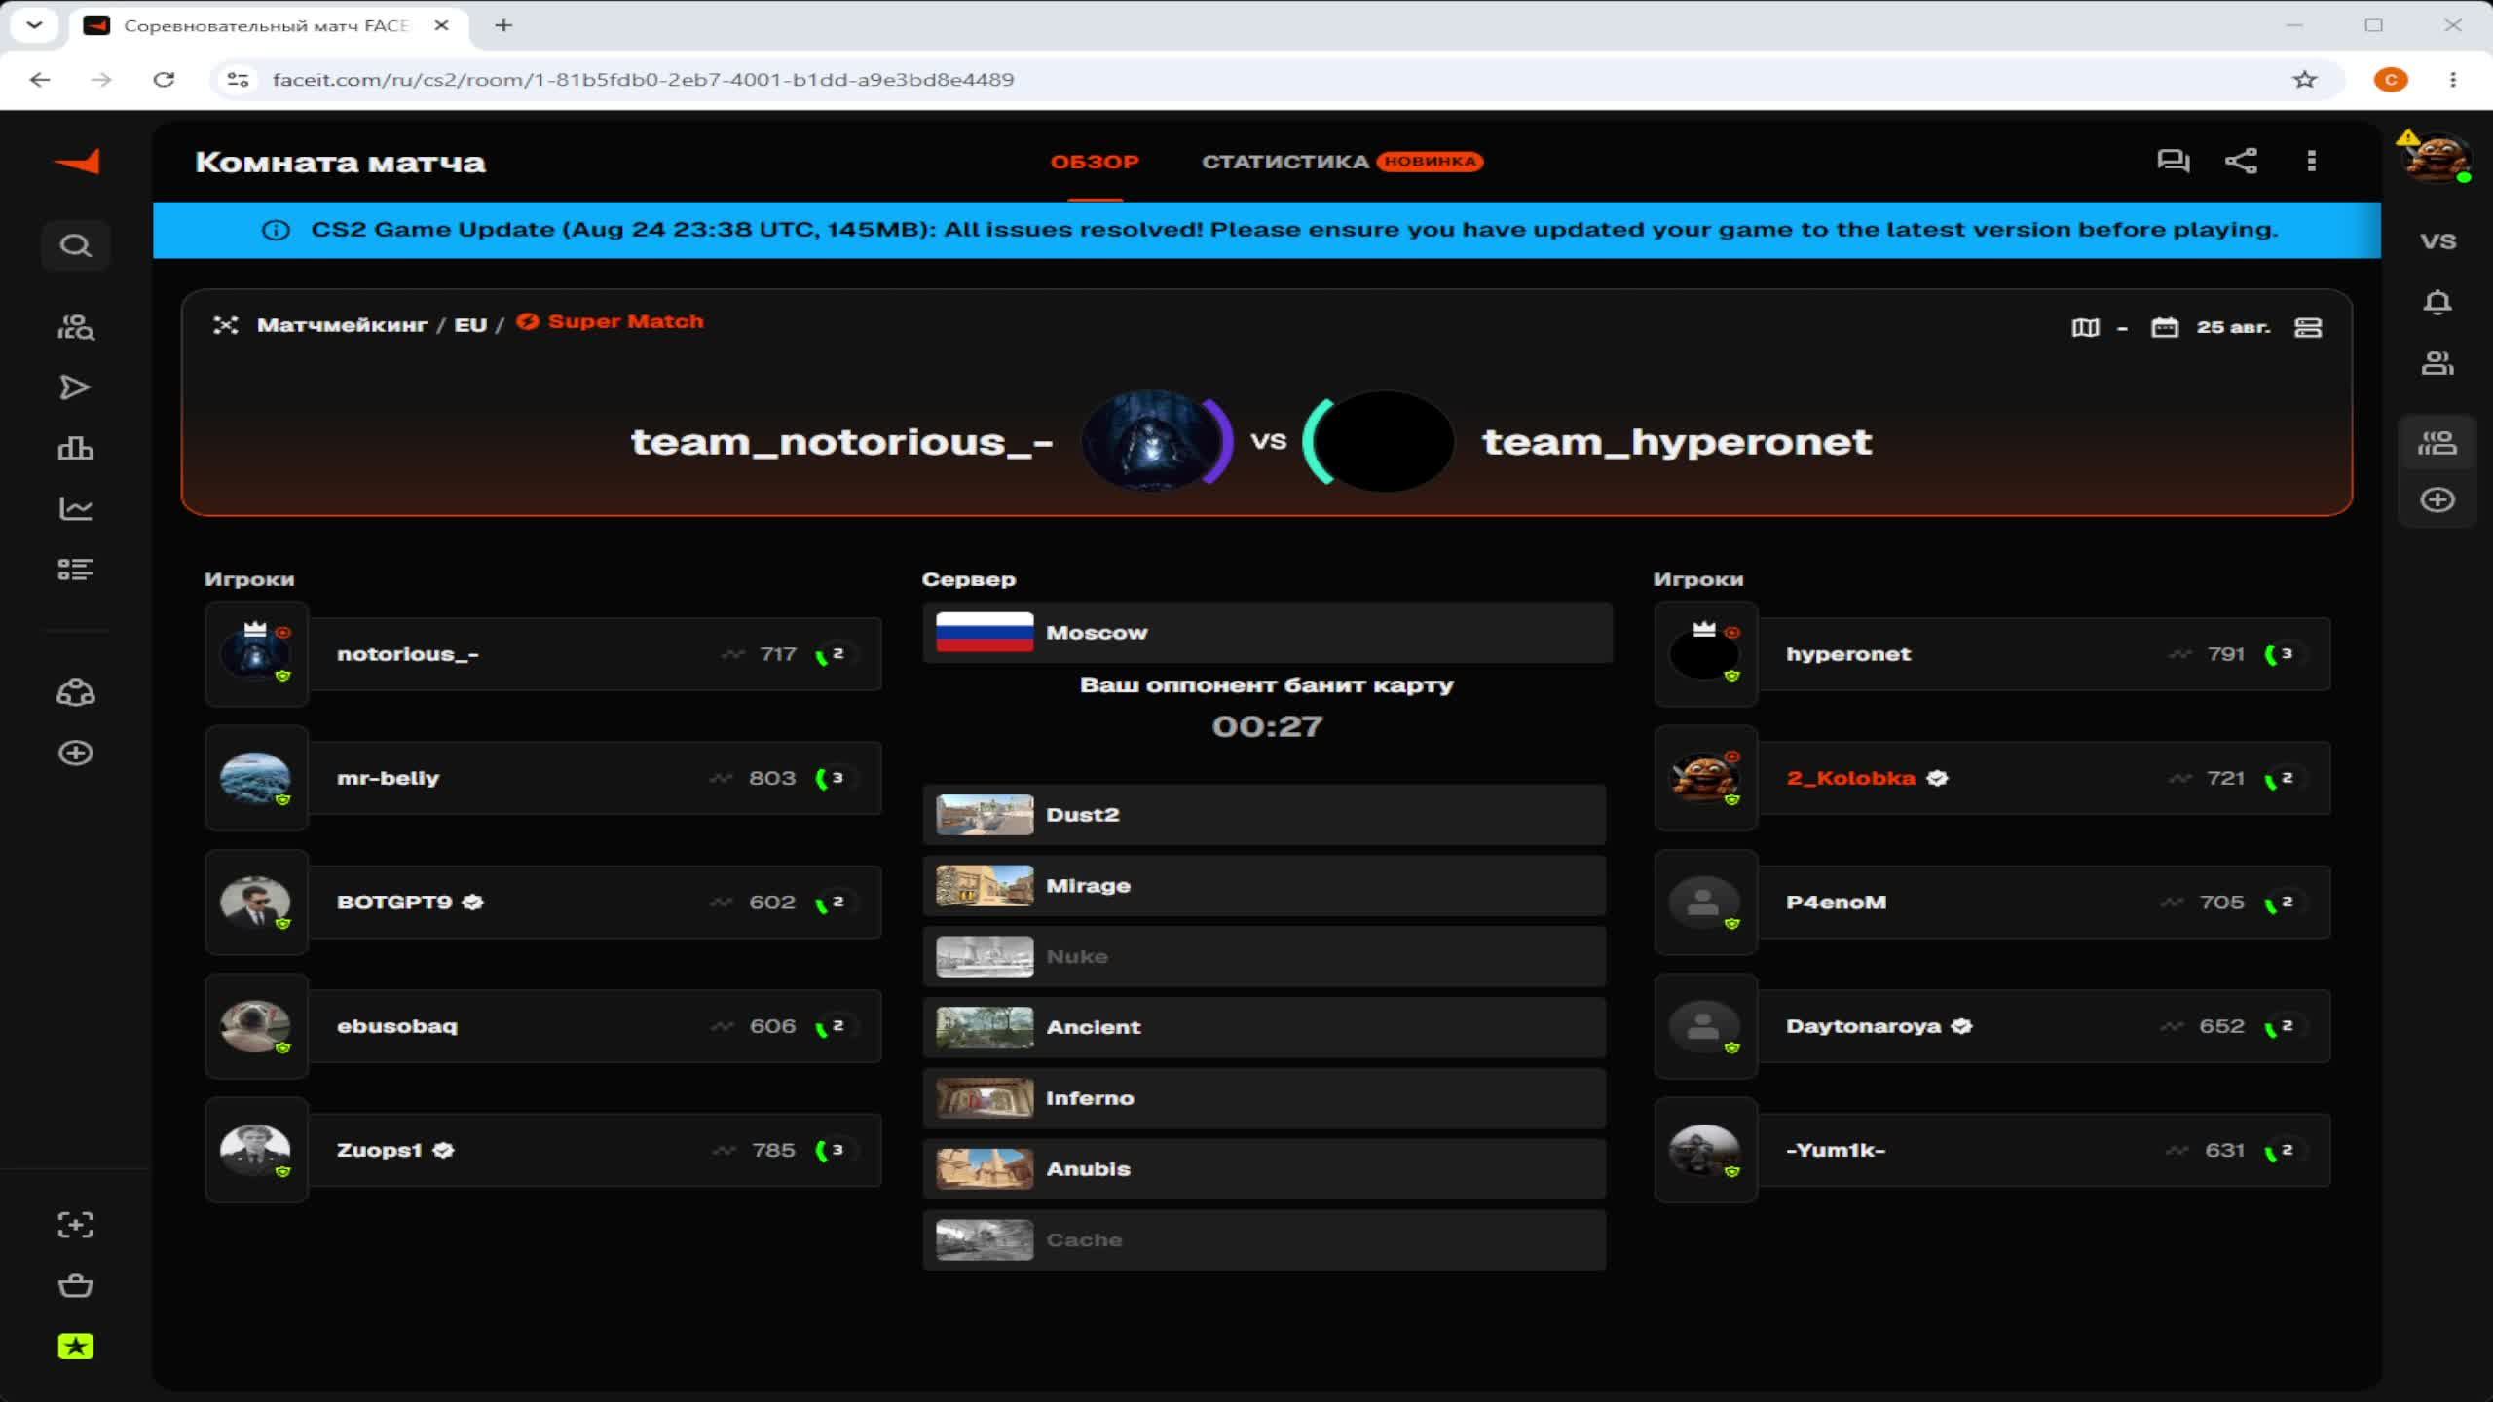
Task: Click the calendar icon beside 25 авг.
Action: pos(2164,327)
